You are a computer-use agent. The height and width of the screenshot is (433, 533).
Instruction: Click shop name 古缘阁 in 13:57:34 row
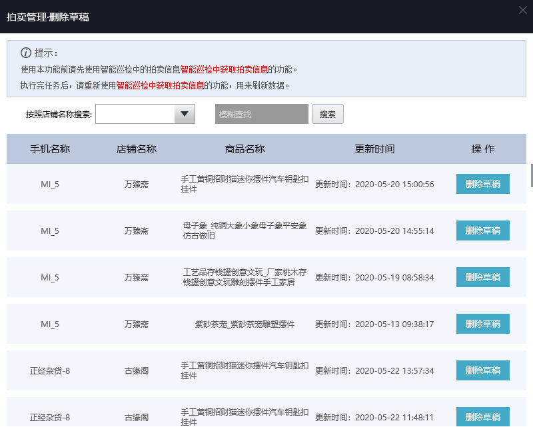[137, 370]
